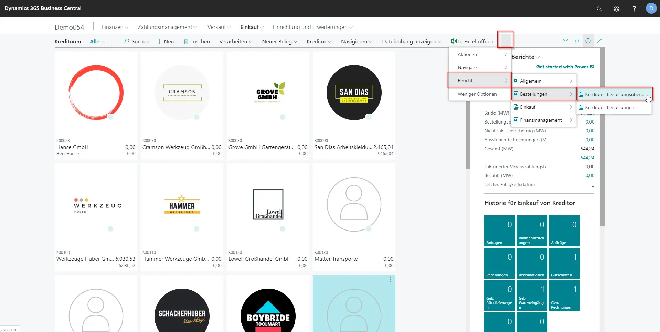Open the Hammer Werkzeuge vendor tile
The image size is (660, 332).
[x=182, y=217]
